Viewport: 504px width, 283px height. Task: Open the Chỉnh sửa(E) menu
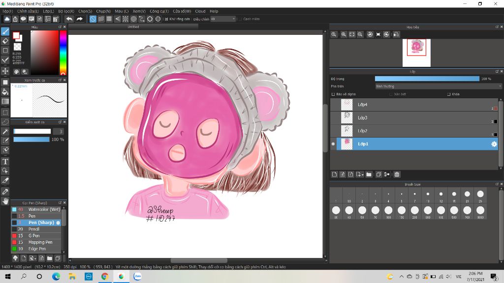pyautogui.click(x=28, y=11)
